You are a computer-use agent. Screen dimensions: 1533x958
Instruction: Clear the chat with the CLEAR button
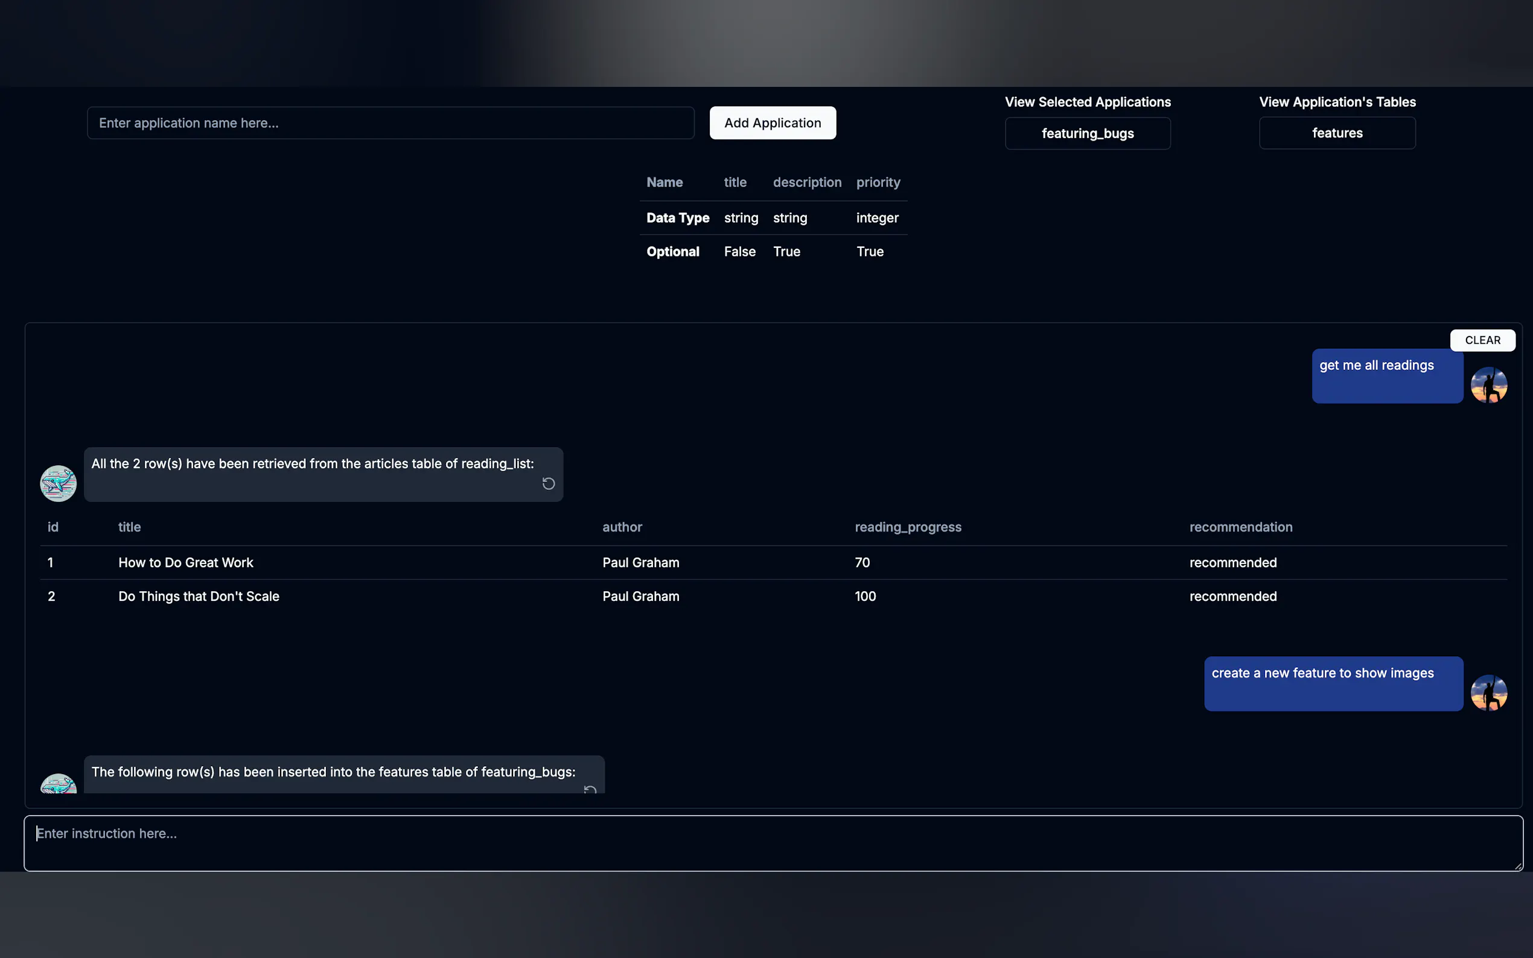[x=1482, y=340]
